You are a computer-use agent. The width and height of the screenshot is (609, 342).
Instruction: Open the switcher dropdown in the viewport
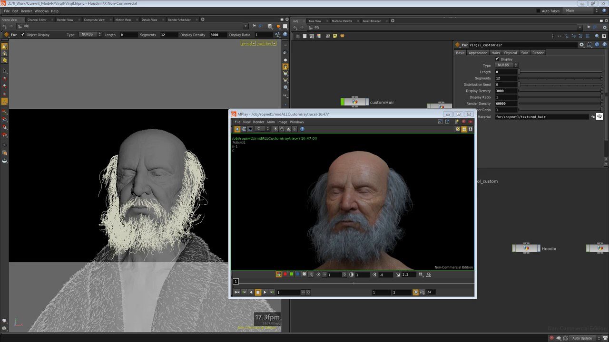point(266,43)
